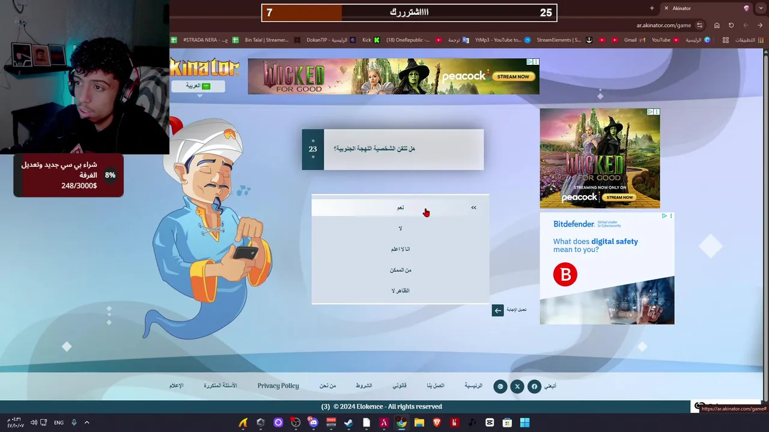Open Akinator's Facebook page icon
The height and width of the screenshot is (432, 769).
pos(534,386)
